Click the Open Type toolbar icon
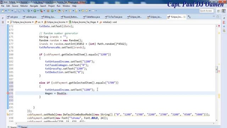227x128 pixels. coord(59,11)
